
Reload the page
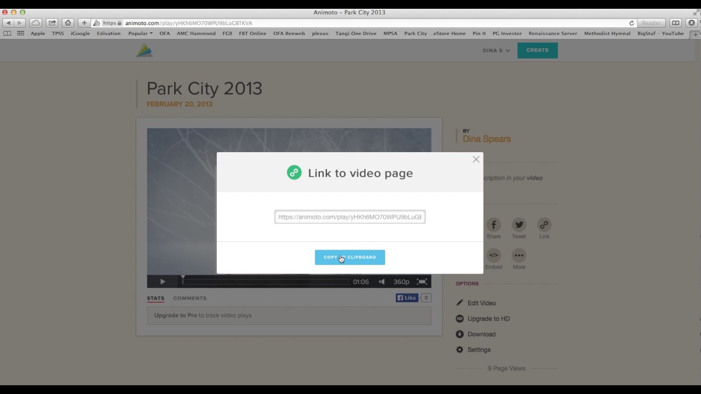point(631,23)
